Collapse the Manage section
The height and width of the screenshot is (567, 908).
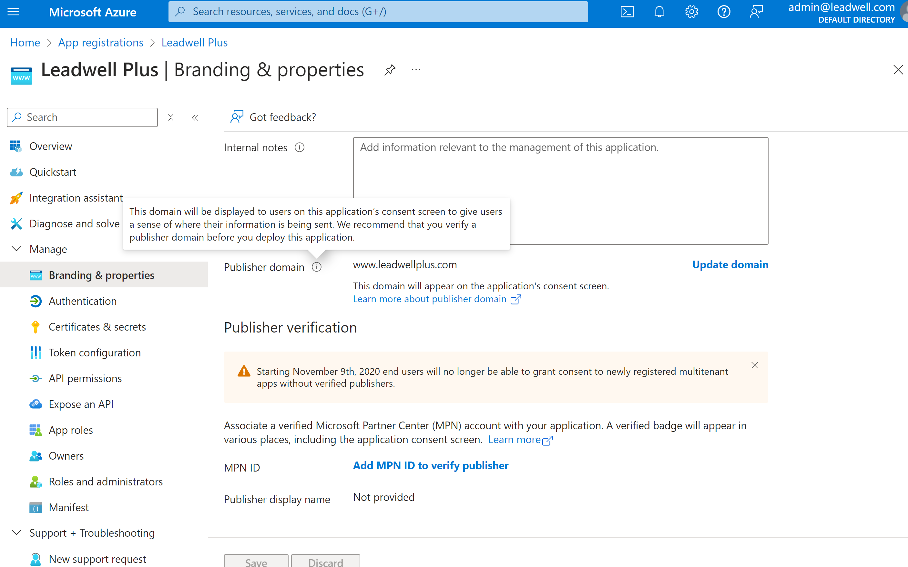[x=16, y=249]
